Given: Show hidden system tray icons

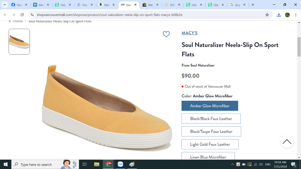Looking at the screenshot, I should point(233,164).
